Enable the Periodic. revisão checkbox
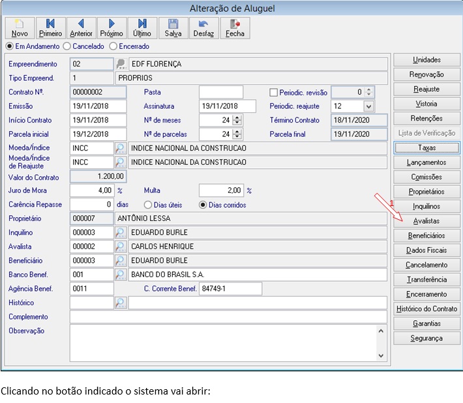The image size is (463, 403). coord(273,93)
